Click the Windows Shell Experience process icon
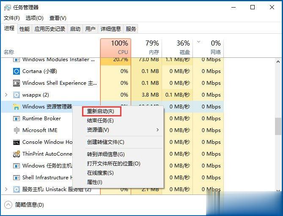 16,83
